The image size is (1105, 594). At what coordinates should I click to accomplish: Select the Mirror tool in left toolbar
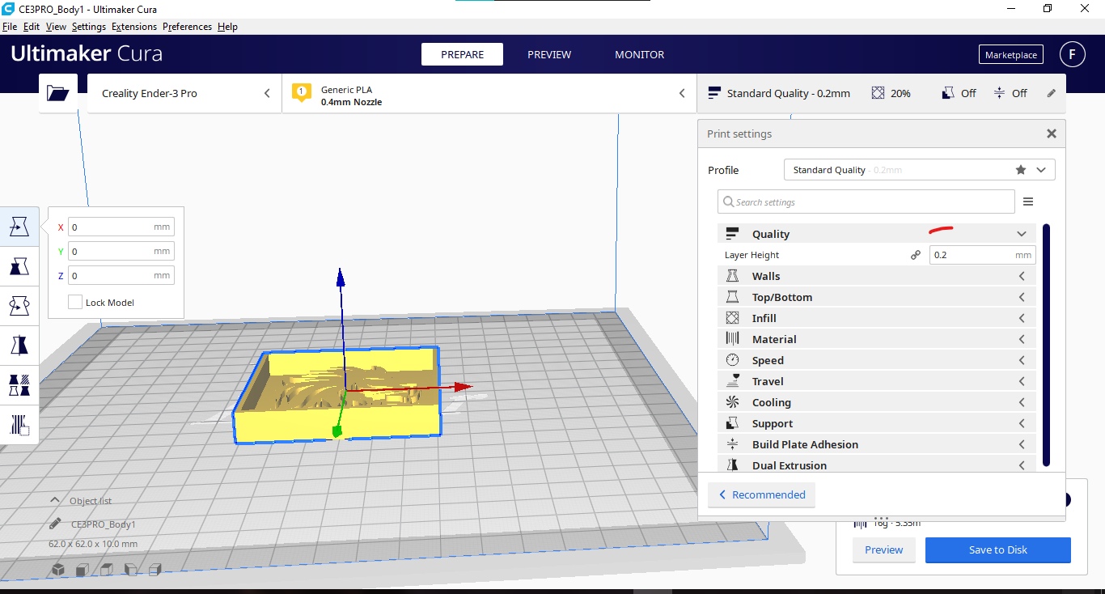pyautogui.click(x=19, y=346)
